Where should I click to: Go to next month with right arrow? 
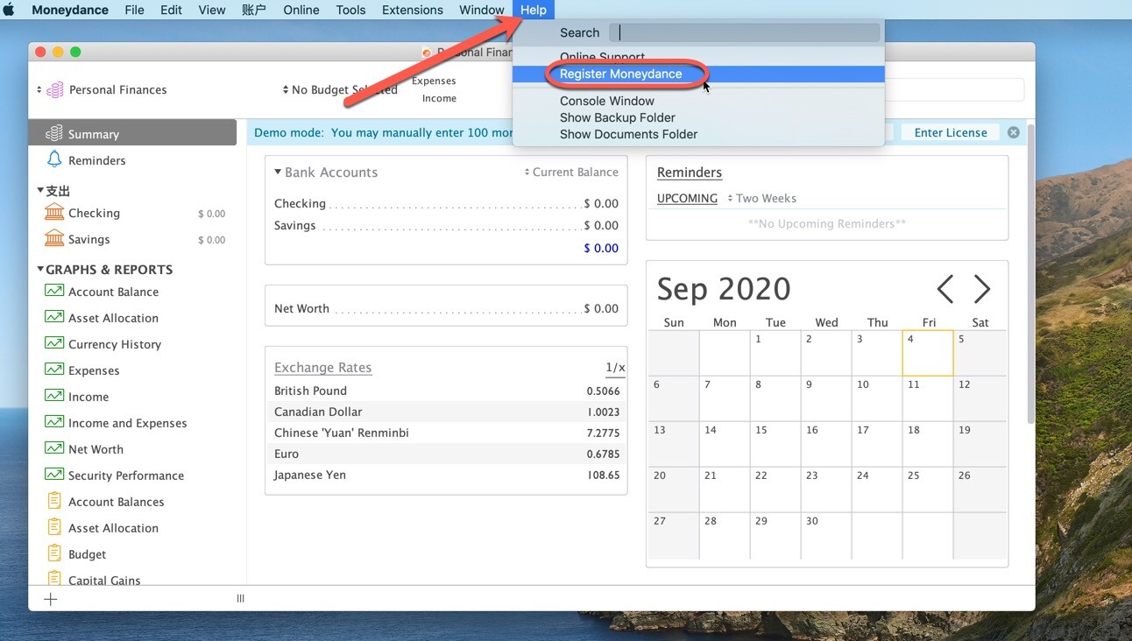pos(981,289)
